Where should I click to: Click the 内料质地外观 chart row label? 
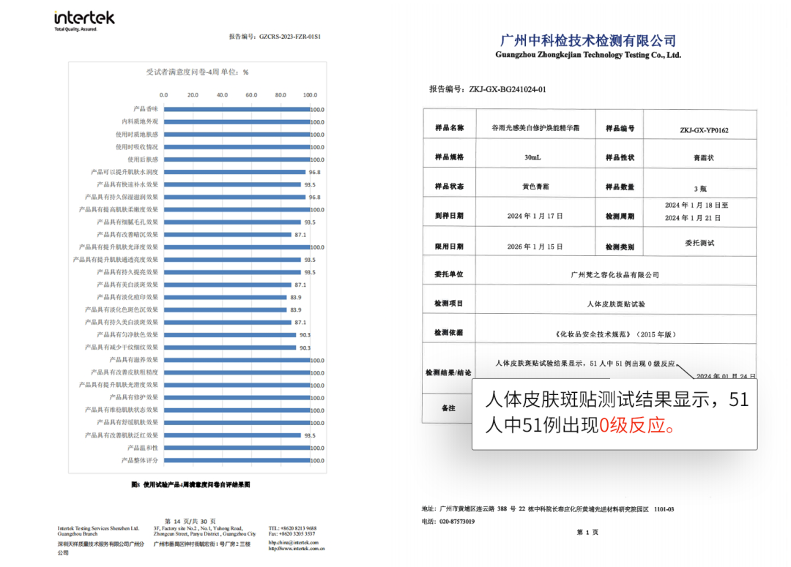(x=140, y=121)
